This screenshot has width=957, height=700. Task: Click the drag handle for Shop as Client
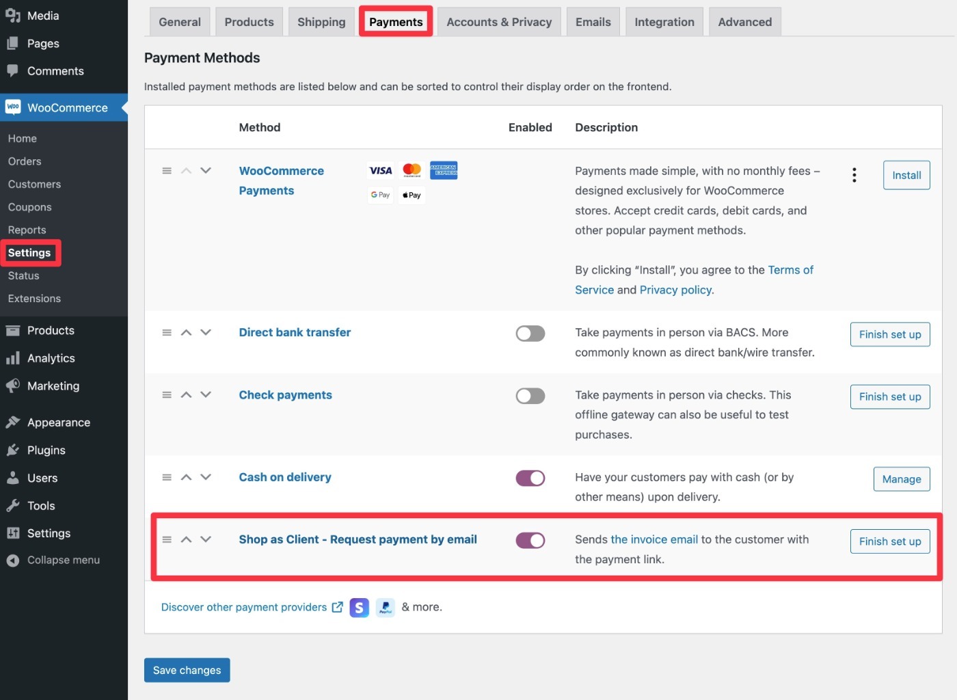pyautogui.click(x=167, y=539)
